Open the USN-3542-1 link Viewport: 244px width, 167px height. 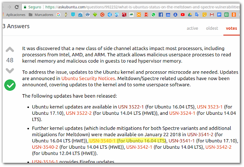(x=139, y=147)
